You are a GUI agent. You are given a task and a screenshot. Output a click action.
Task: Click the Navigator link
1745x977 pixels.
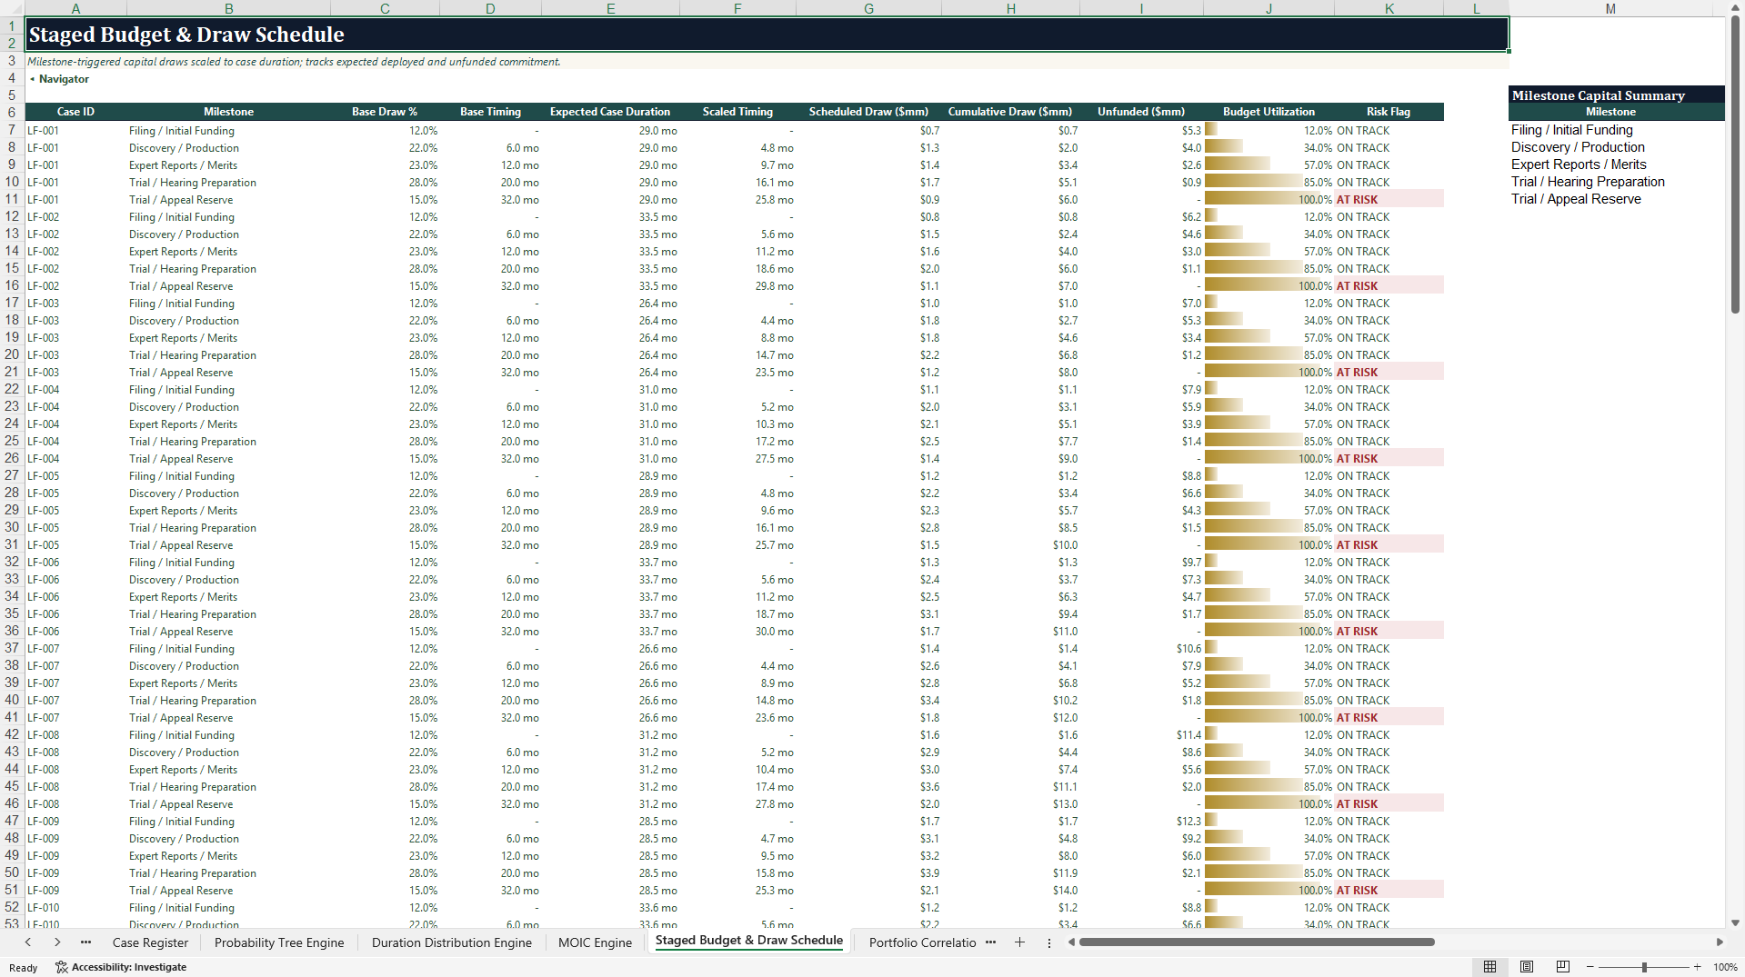coord(64,79)
